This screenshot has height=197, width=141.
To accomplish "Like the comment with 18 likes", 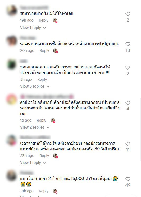I will pyautogui.click(x=128, y=44).
